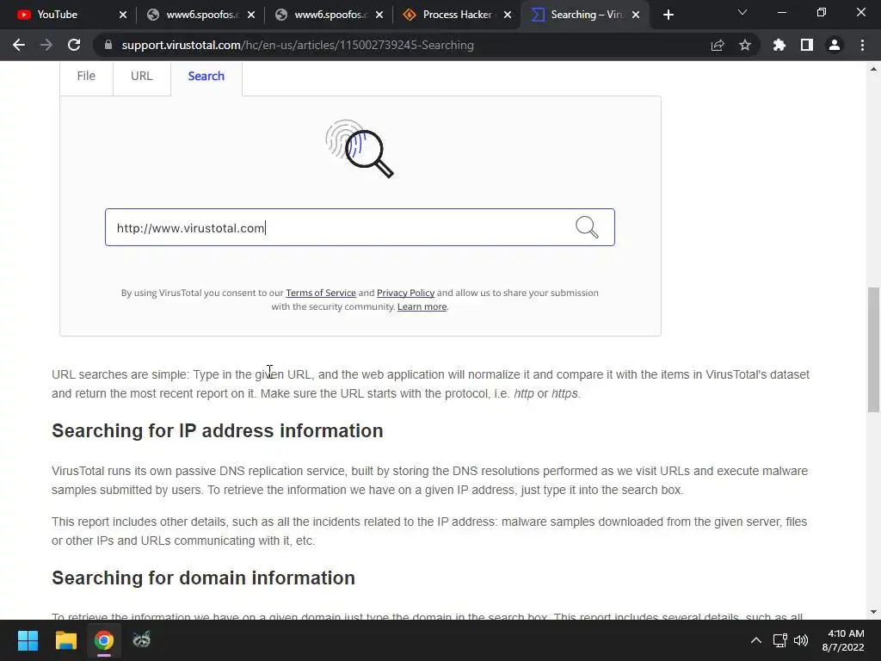Expand the tab search dropdown
Image resolution: width=881 pixels, height=661 pixels.
pyautogui.click(x=742, y=12)
